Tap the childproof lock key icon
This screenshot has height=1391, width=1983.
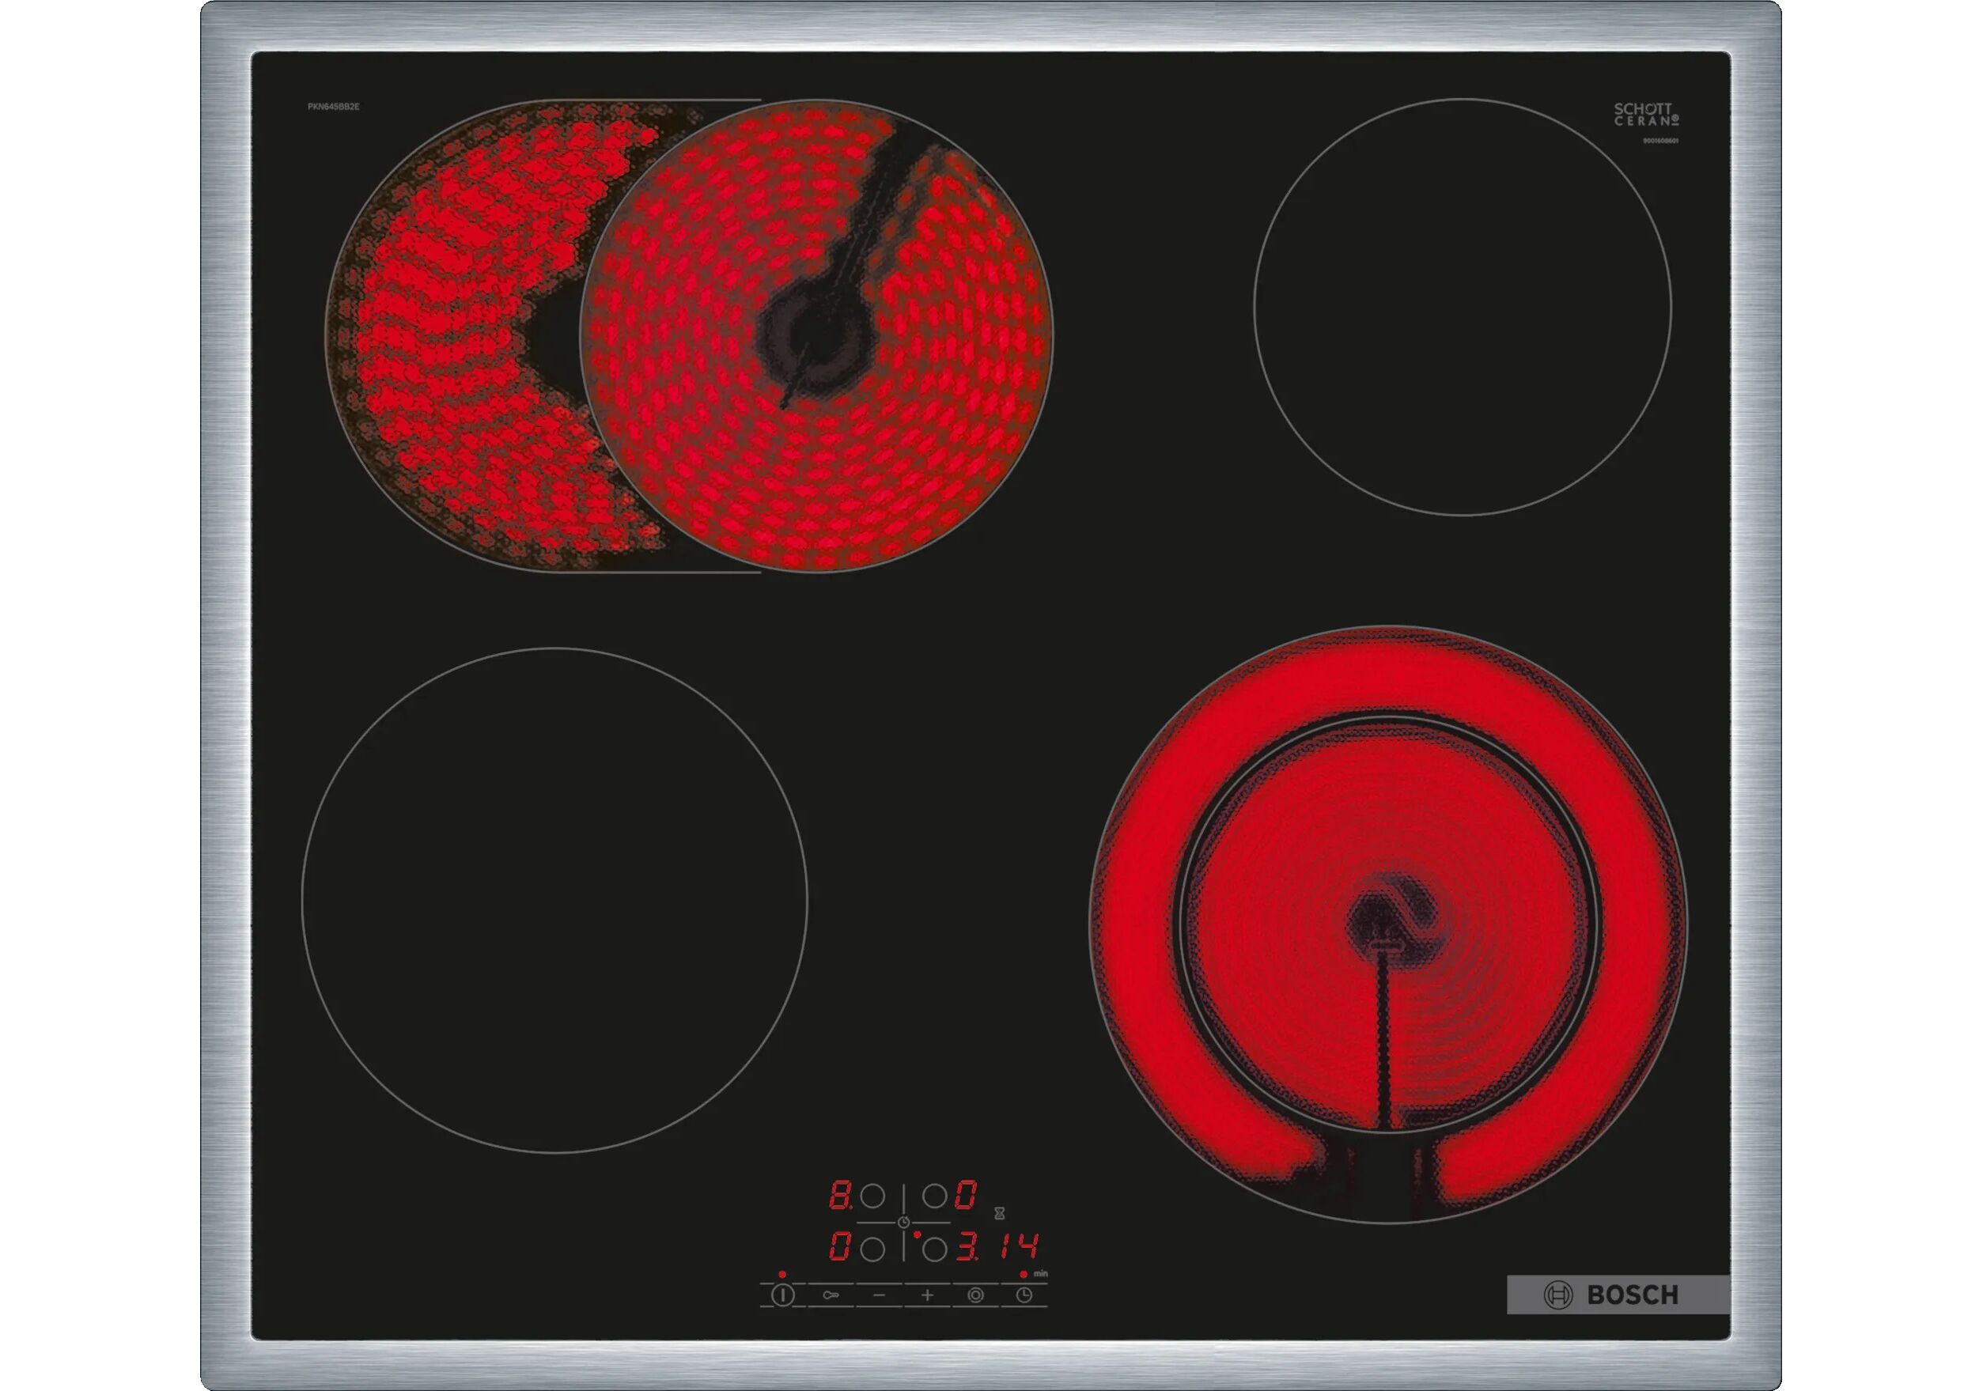pyautogui.click(x=831, y=1295)
